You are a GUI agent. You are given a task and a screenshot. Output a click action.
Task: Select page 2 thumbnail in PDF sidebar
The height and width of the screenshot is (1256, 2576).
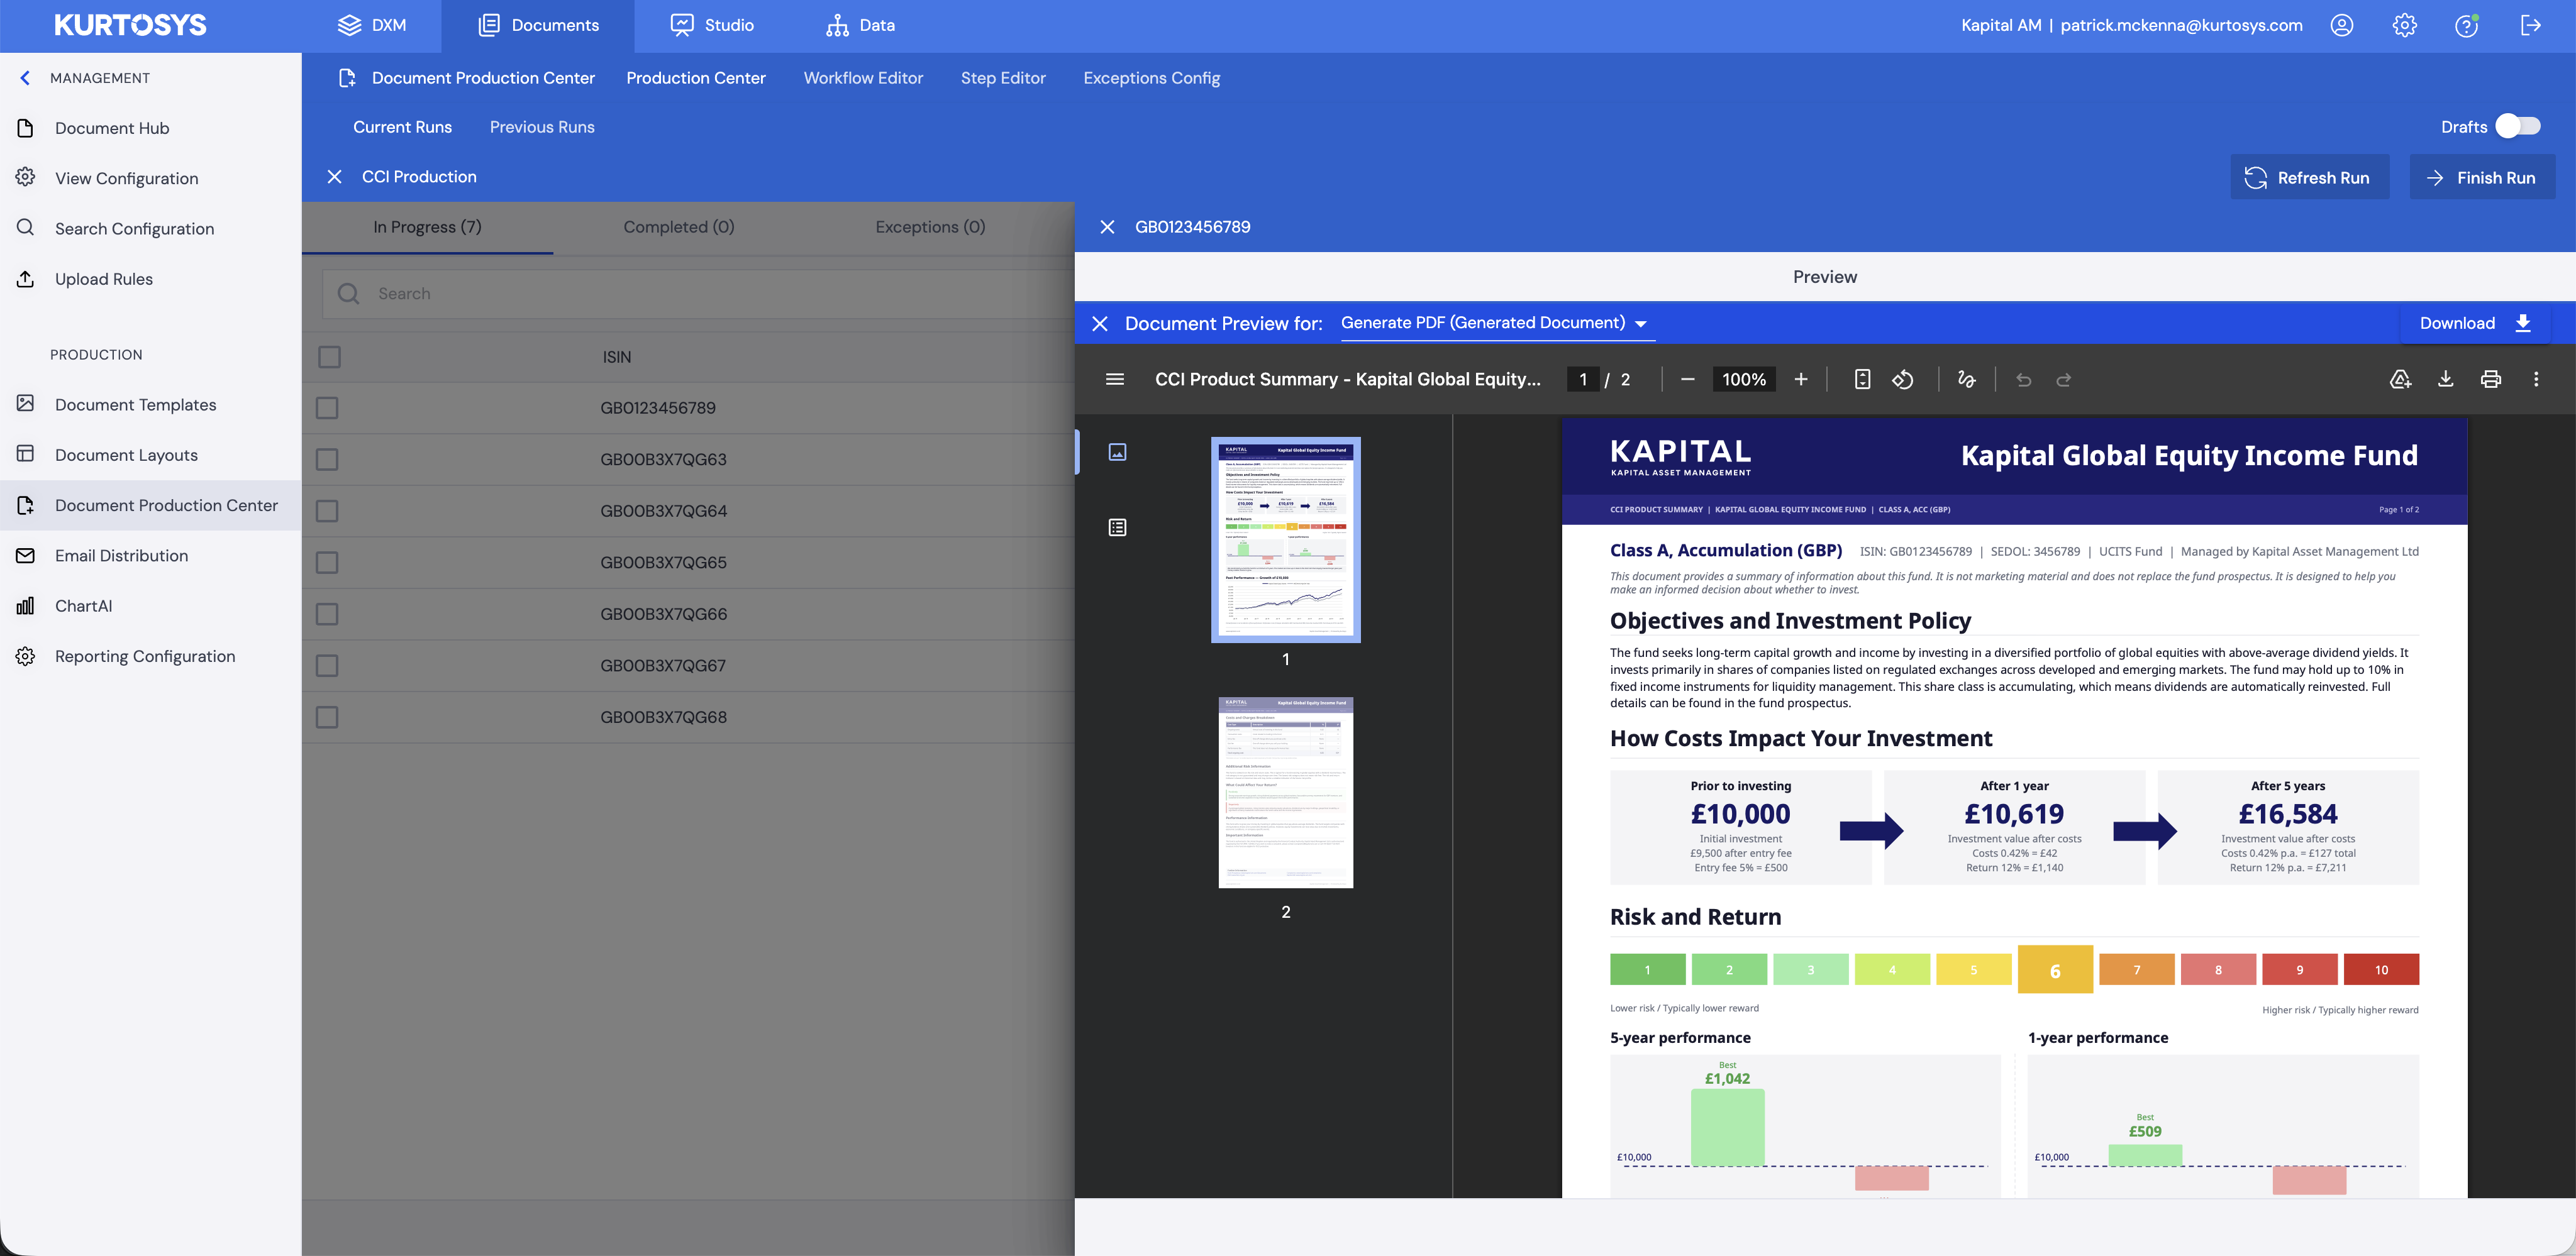point(1285,792)
